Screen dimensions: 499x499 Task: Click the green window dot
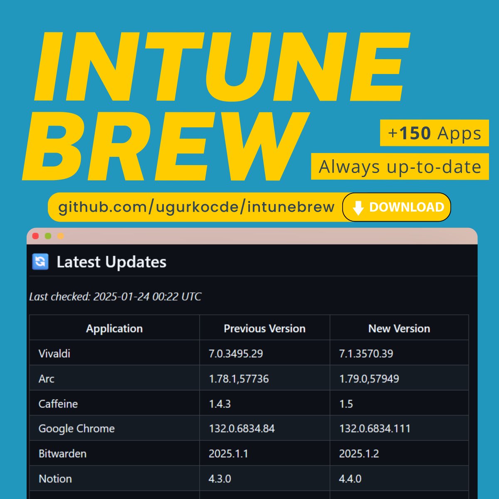pos(48,236)
